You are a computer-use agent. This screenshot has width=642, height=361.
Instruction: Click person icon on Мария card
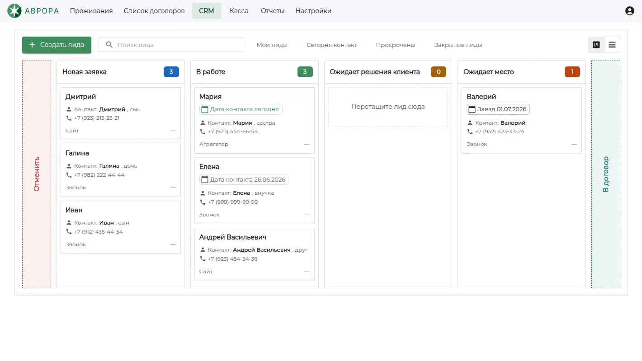pyautogui.click(x=203, y=123)
